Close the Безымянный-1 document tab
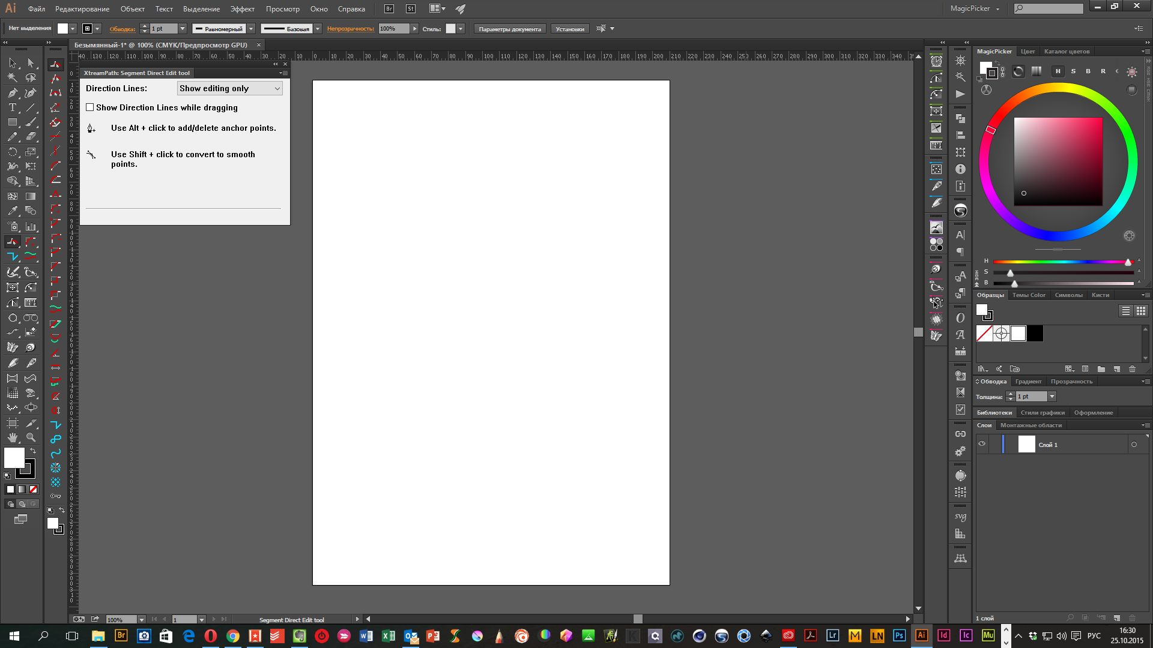This screenshot has height=648, width=1153. 259,45
